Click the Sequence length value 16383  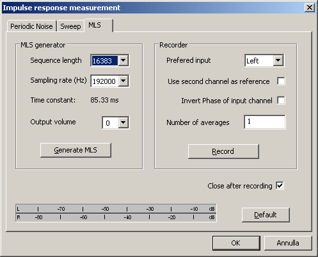[104, 61]
